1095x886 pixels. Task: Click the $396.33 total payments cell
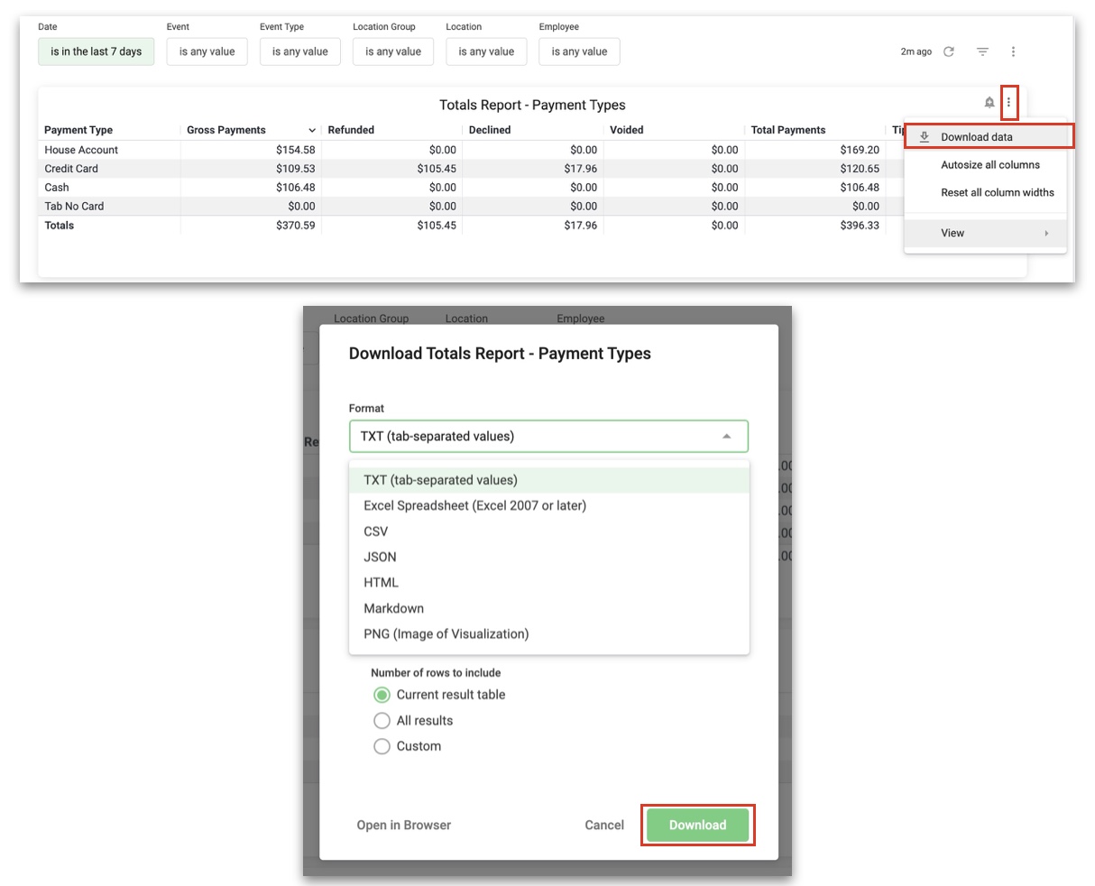pos(860,226)
